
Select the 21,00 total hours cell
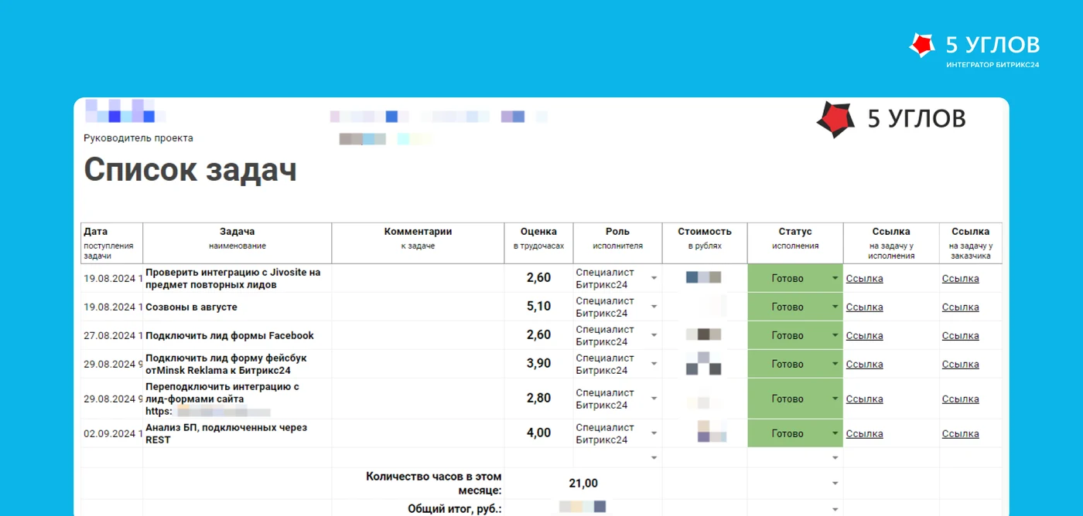click(583, 484)
